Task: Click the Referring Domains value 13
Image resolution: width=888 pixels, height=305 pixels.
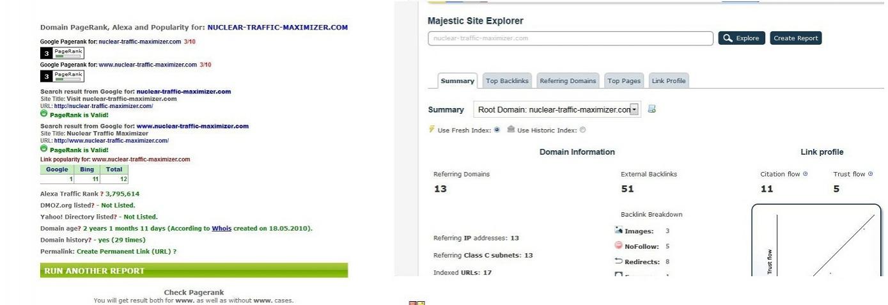Action: coord(440,189)
